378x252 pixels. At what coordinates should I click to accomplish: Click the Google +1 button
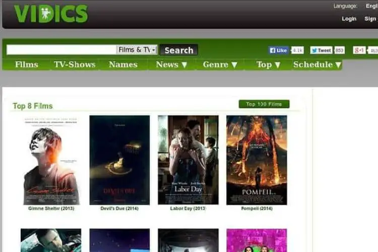click(x=359, y=51)
